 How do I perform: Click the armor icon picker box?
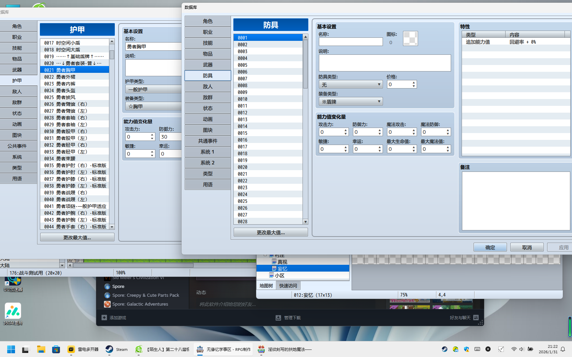click(410, 38)
